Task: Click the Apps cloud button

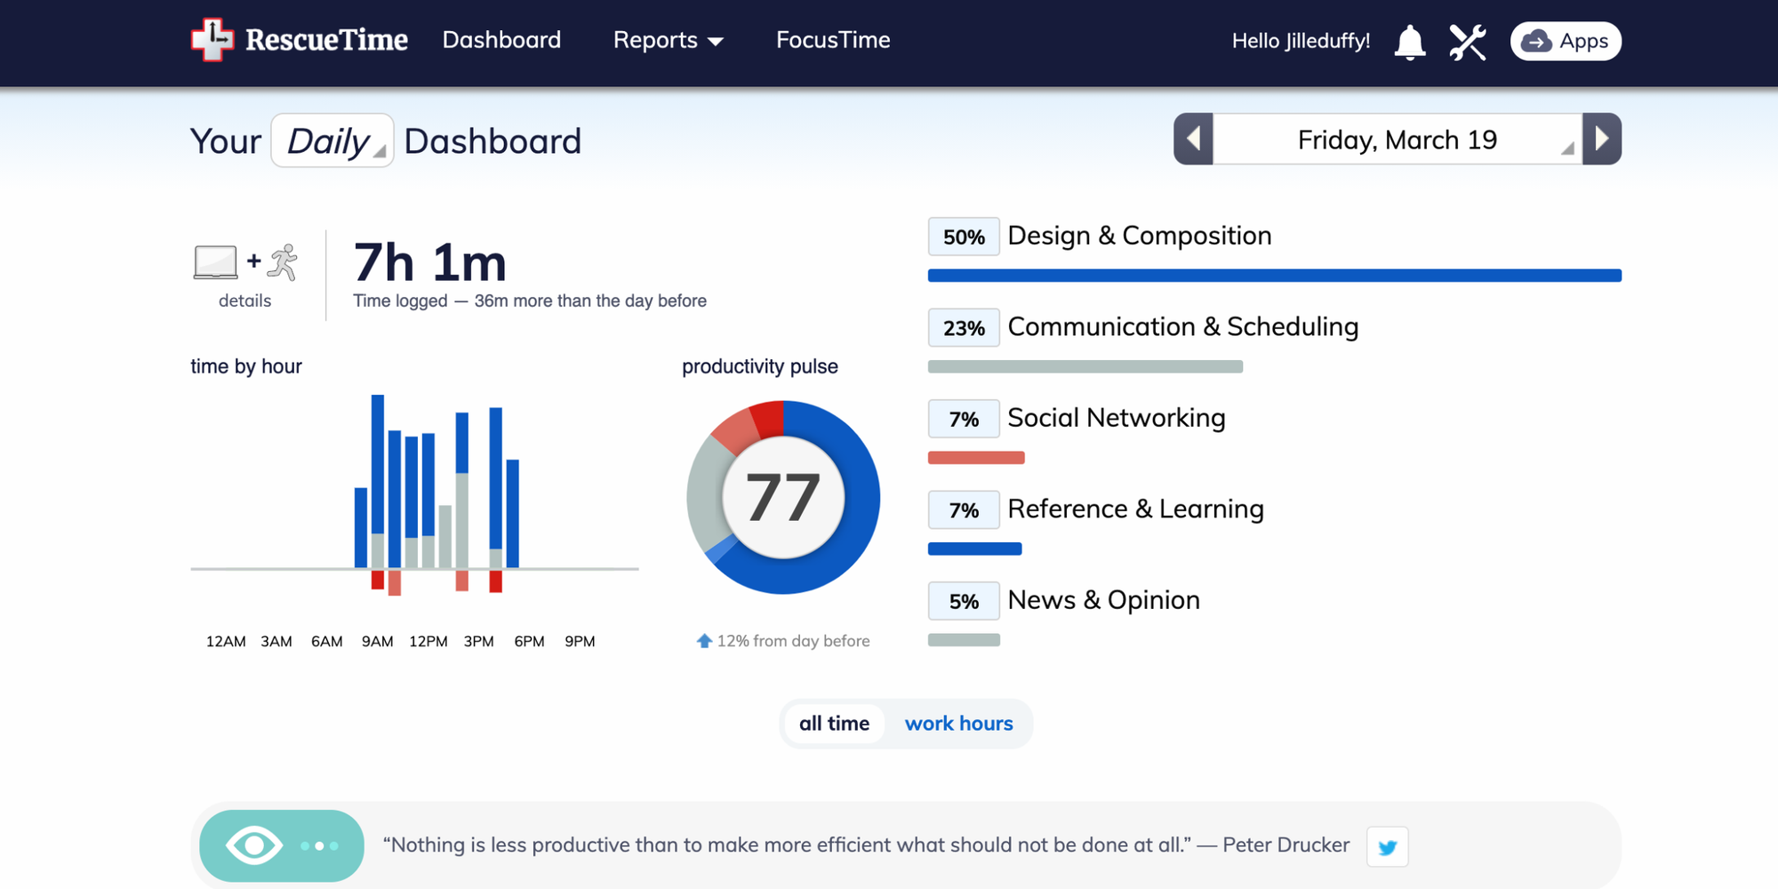Action: tap(1566, 41)
